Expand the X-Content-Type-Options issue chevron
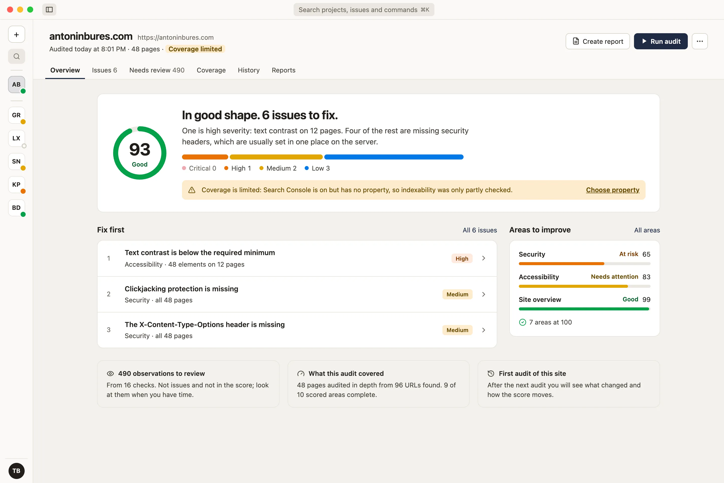 point(484,330)
